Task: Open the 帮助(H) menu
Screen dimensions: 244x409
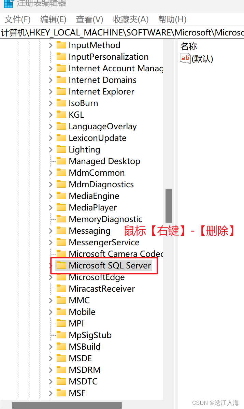Action: [172, 19]
